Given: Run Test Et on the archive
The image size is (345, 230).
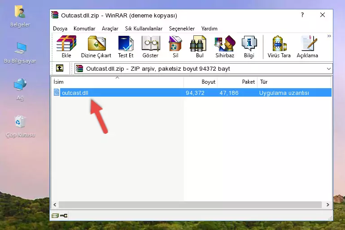Looking at the screenshot, I should [x=126, y=47].
